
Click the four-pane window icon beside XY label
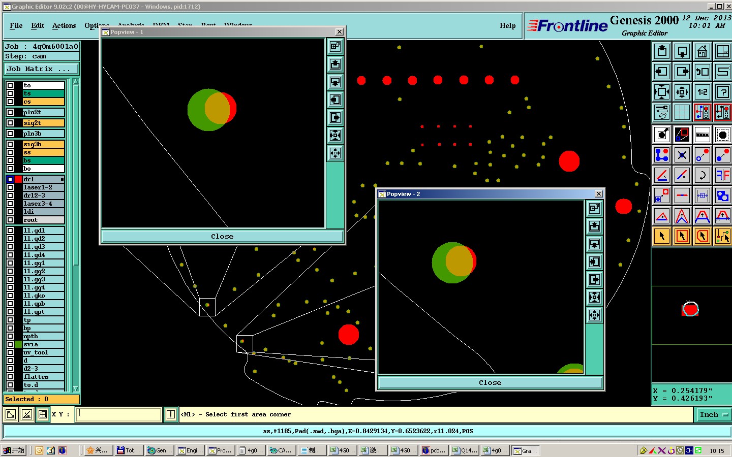[x=43, y=414]
